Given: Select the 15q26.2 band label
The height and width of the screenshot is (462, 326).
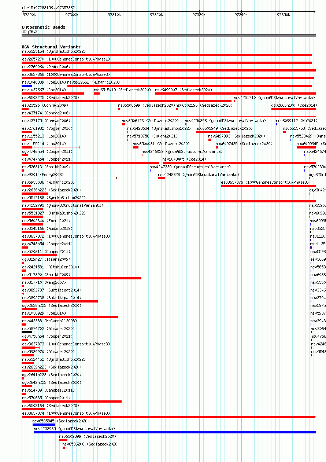Looking at the screenshot, I should (x=30, y=32).
